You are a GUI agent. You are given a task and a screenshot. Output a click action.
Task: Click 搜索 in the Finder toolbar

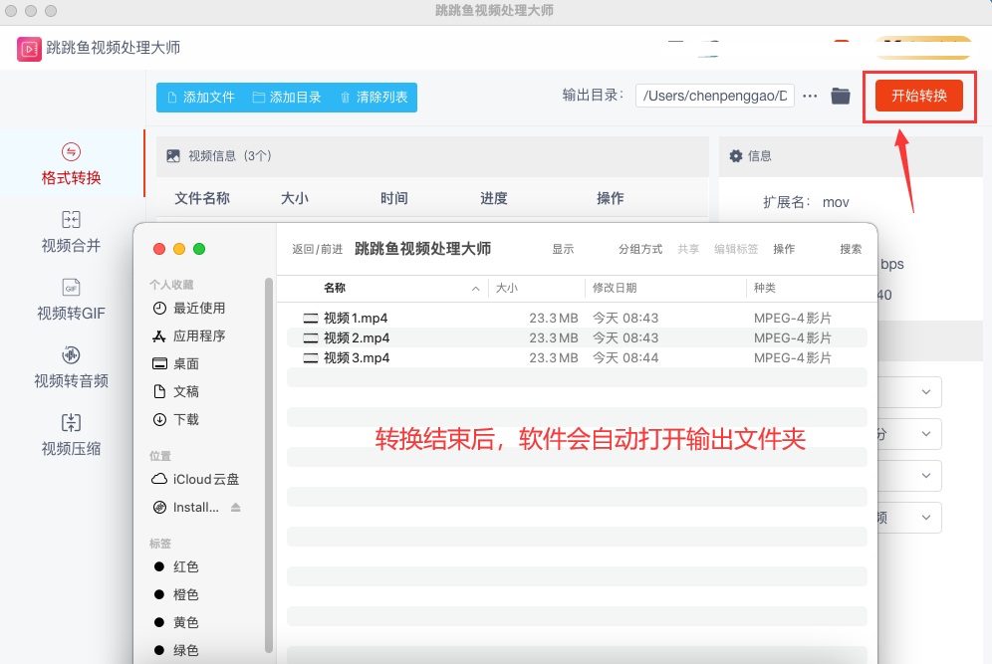pos(851,249)
